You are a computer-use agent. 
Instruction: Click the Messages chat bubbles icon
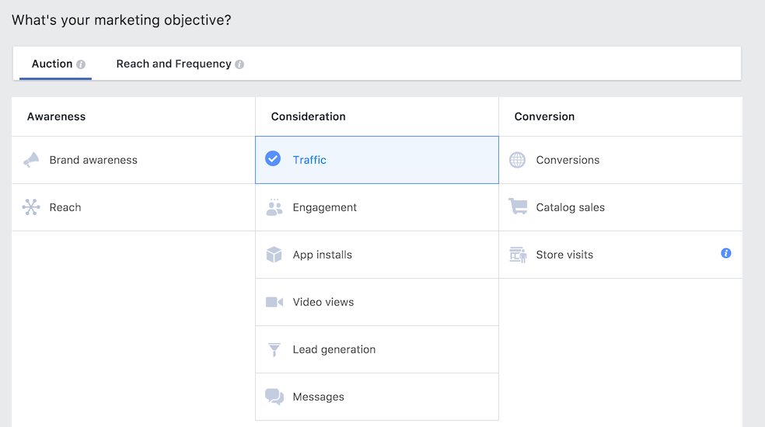point(274,397)
